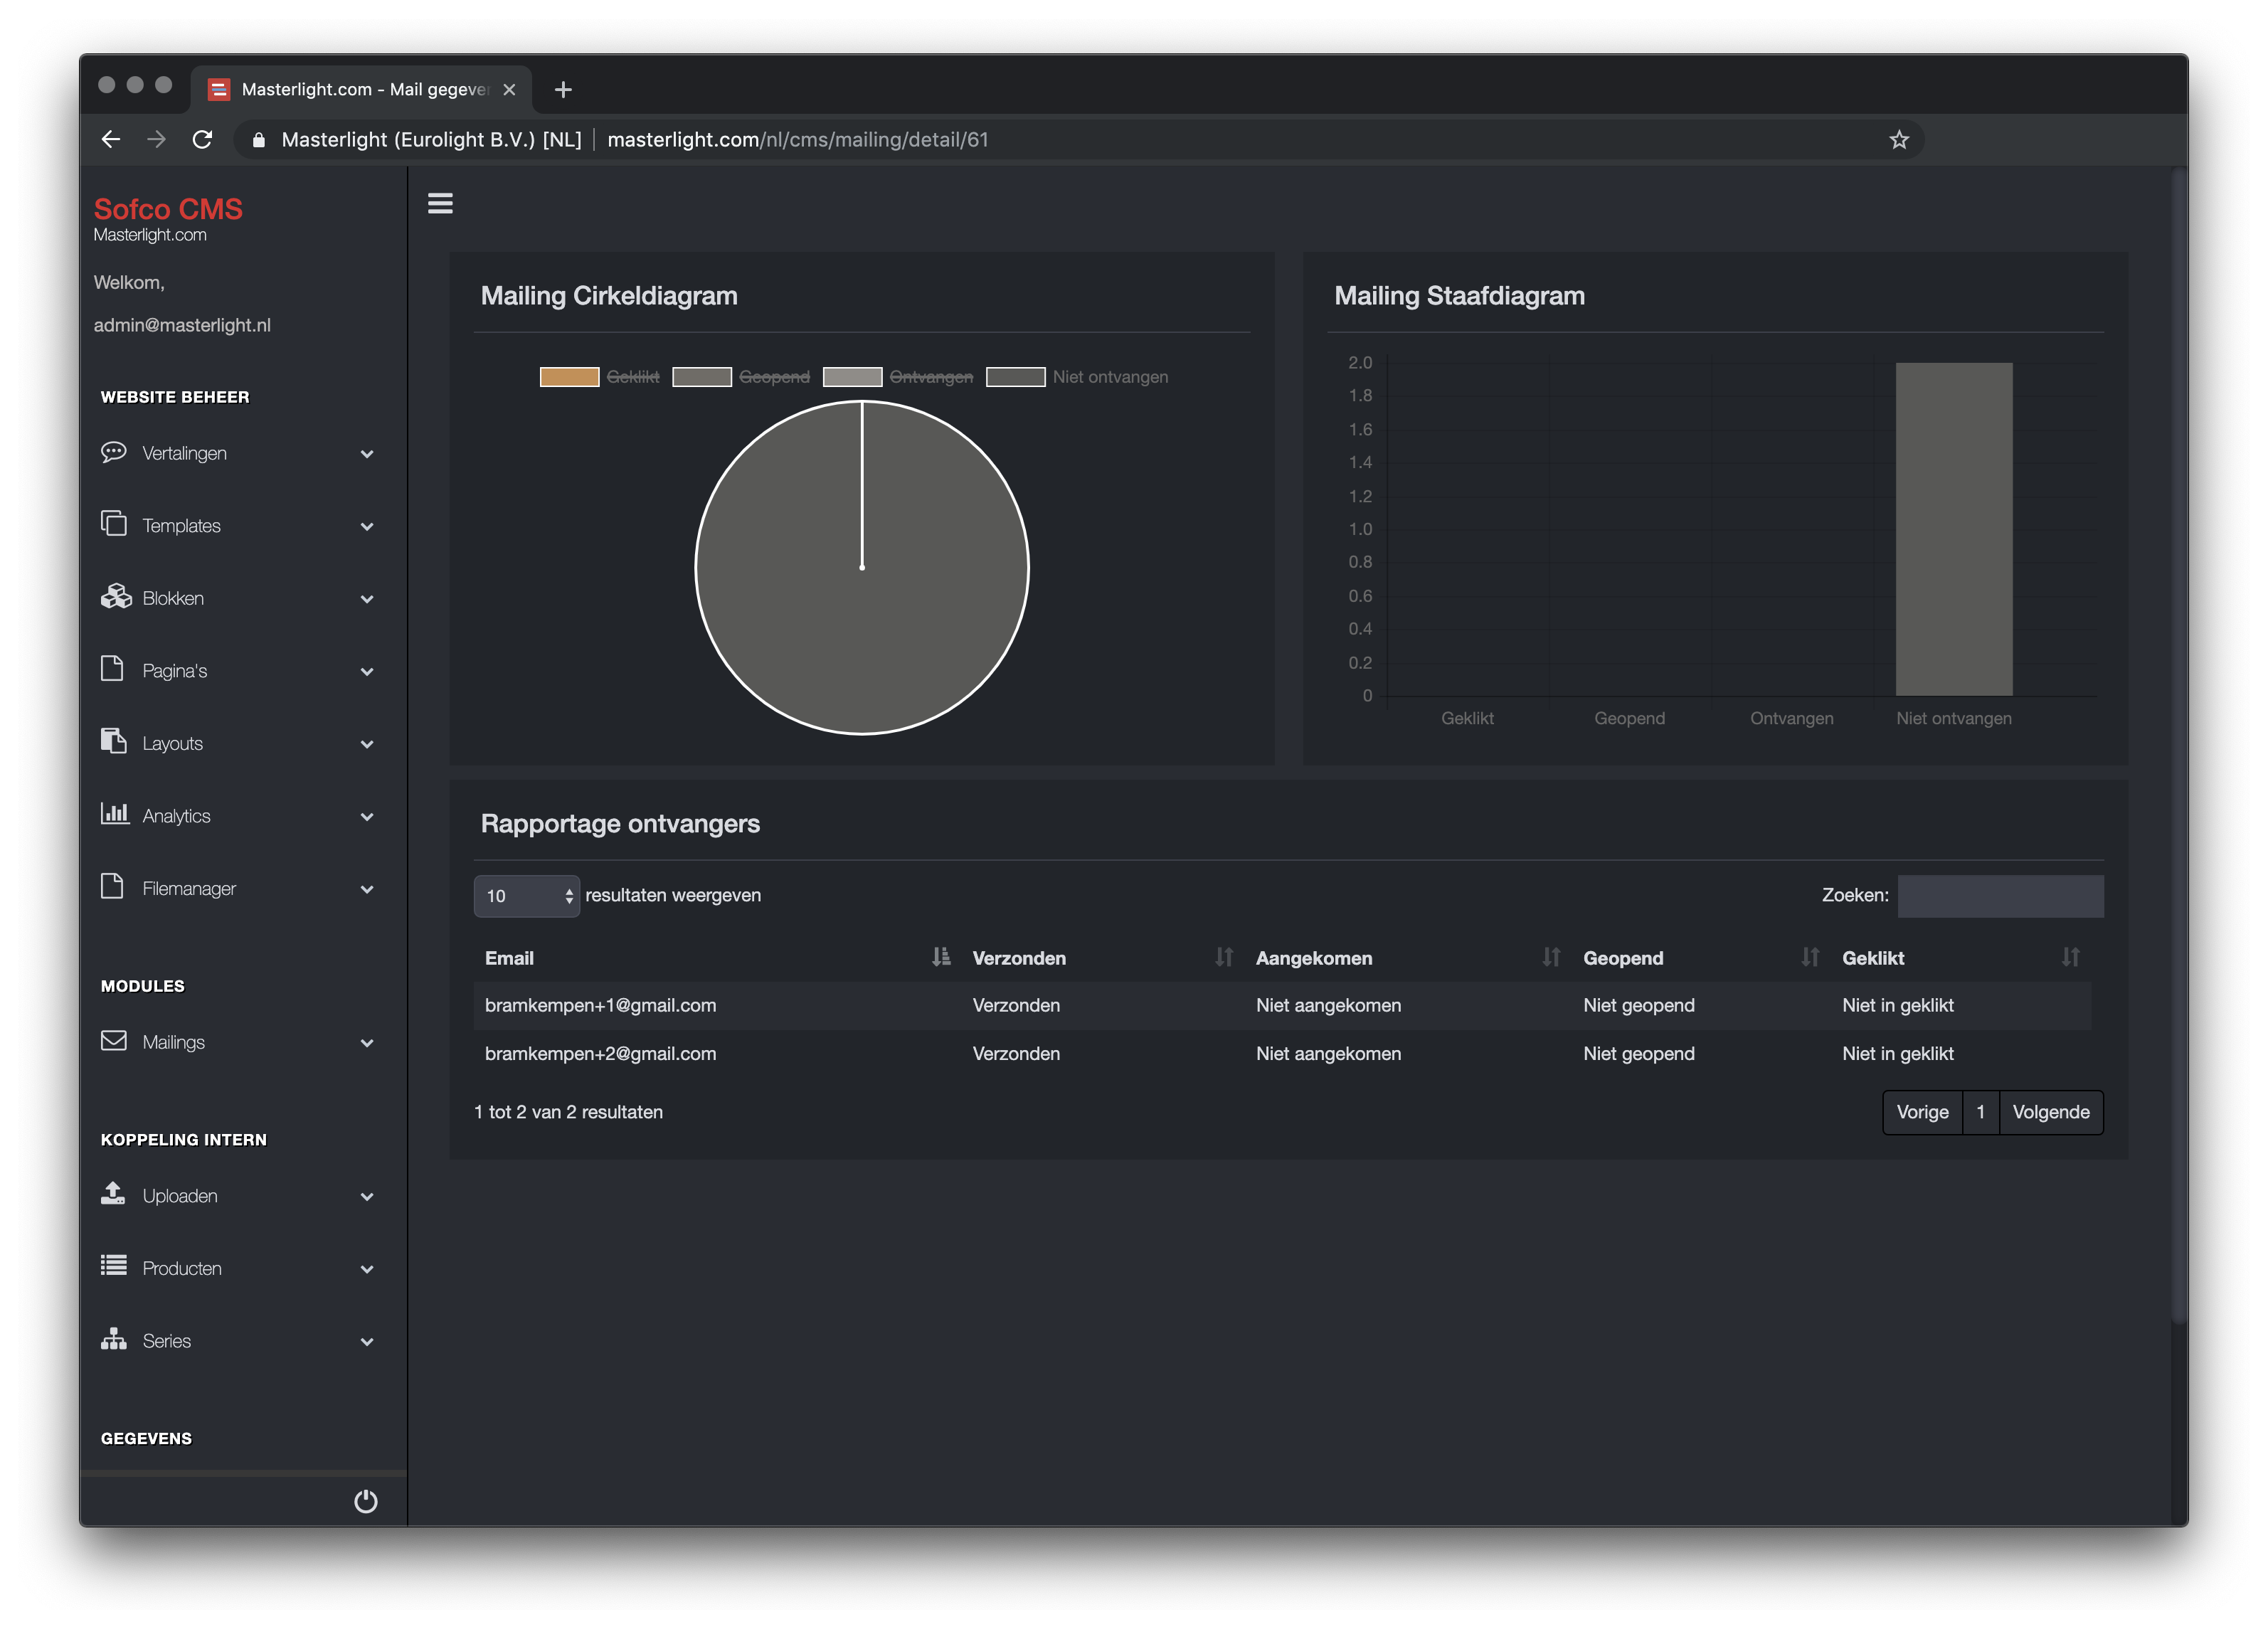Open the results per page dropdown

[x=526, y=896]
